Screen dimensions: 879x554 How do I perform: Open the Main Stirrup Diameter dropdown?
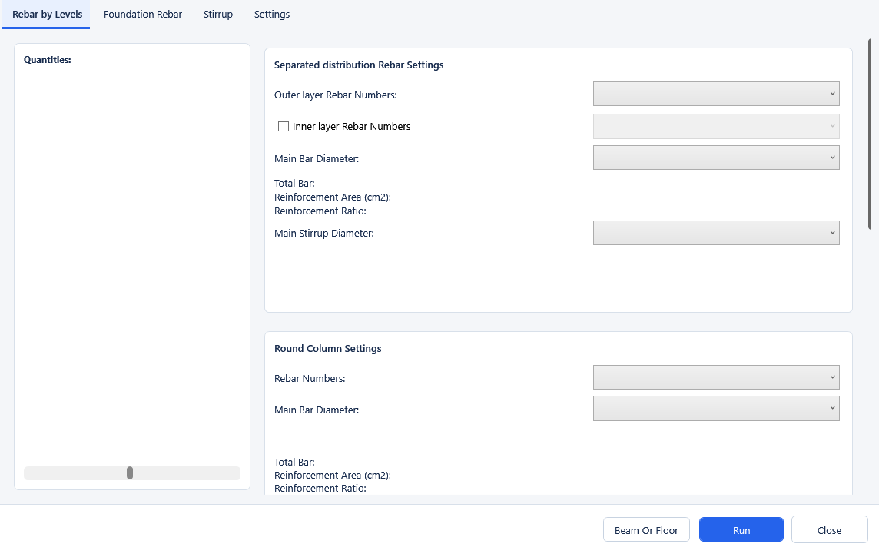716,233
